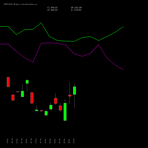This screenshot has width=148, height=148.
Task: Click the '26 Nov' date axis label
Action: (x=31, y=141)
